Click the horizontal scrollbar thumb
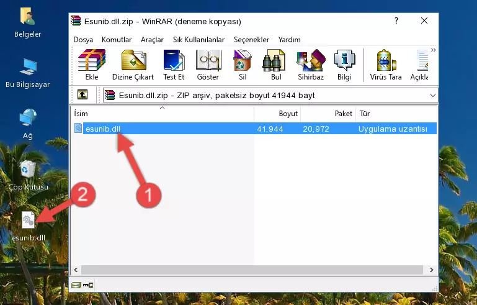Image resolution: width=477 pixels, height=305 pixels. (252, 270)
